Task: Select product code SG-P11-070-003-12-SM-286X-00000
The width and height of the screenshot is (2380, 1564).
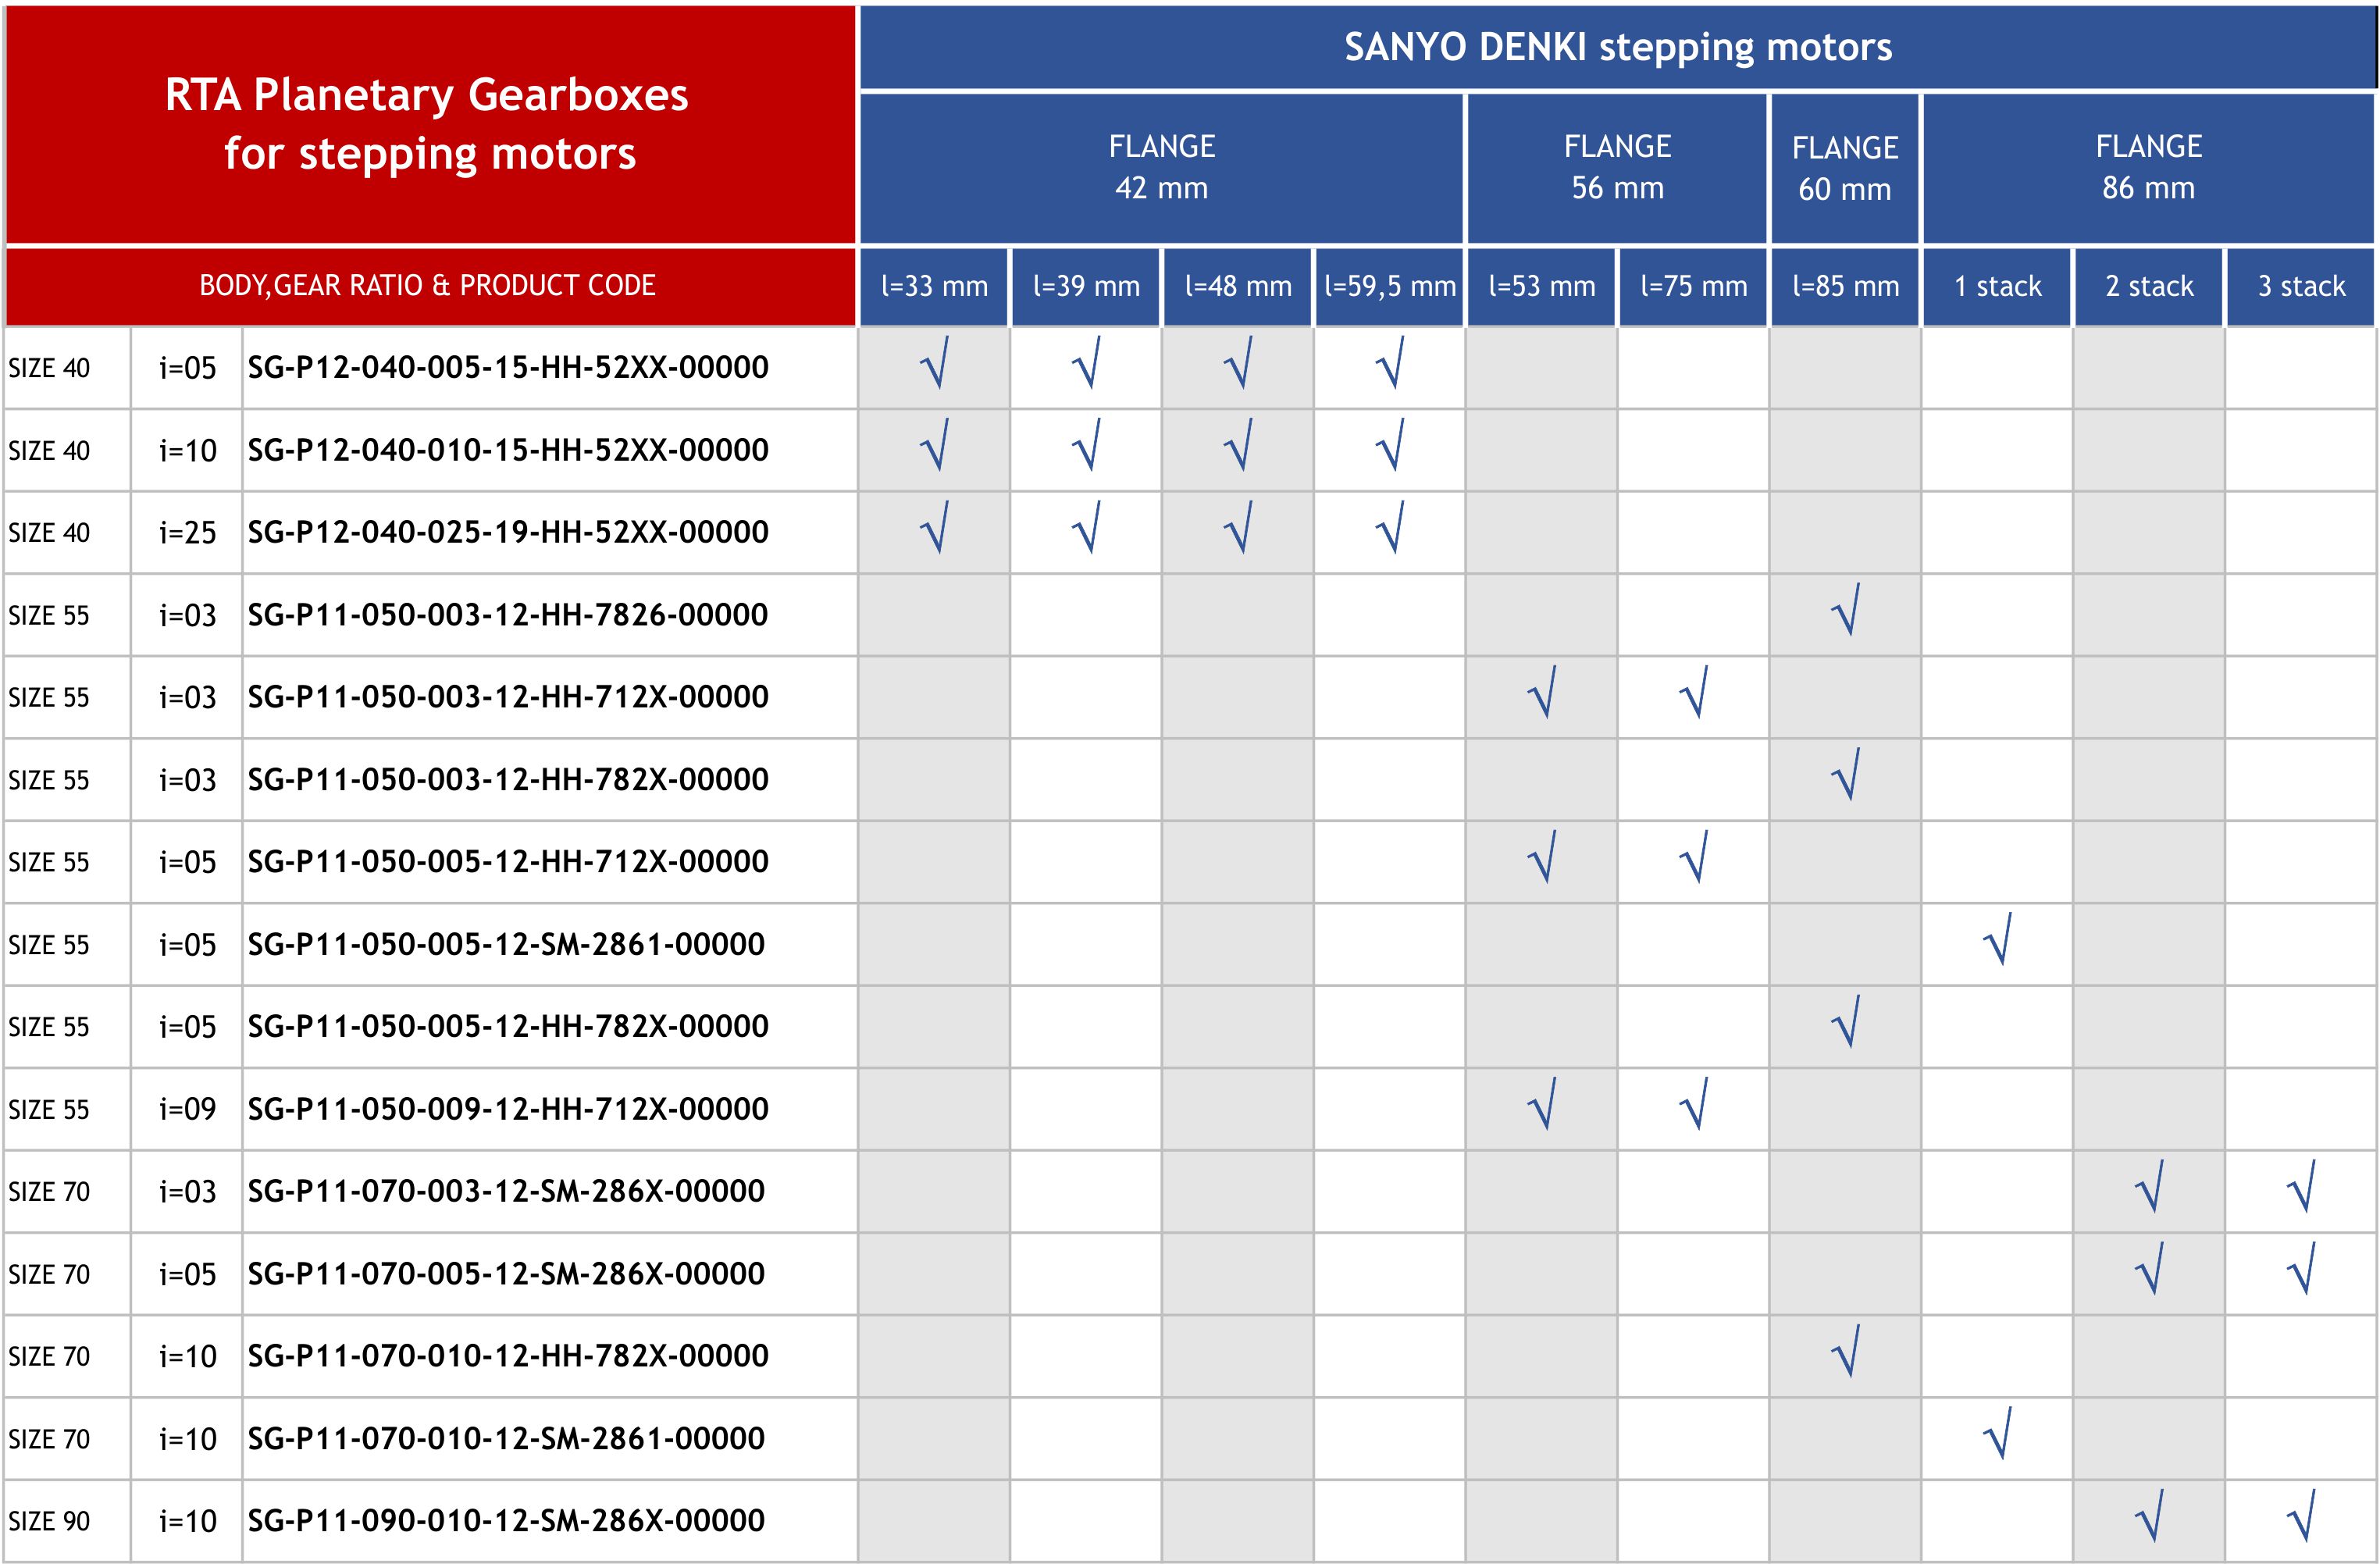Action: [506, 1191]
